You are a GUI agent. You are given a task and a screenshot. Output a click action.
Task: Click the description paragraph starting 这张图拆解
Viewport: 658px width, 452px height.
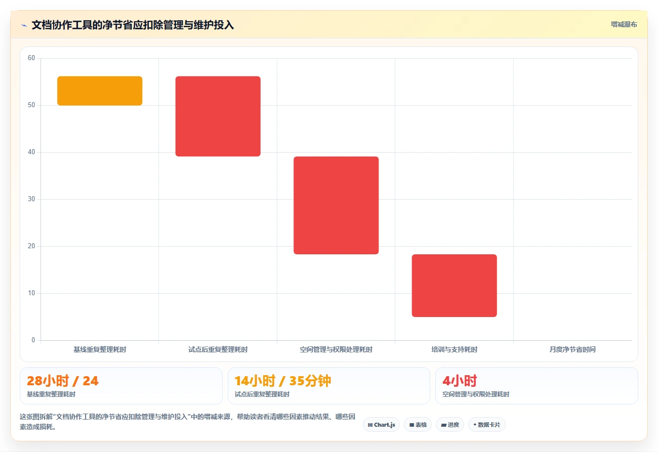click(x=187, y=422)
